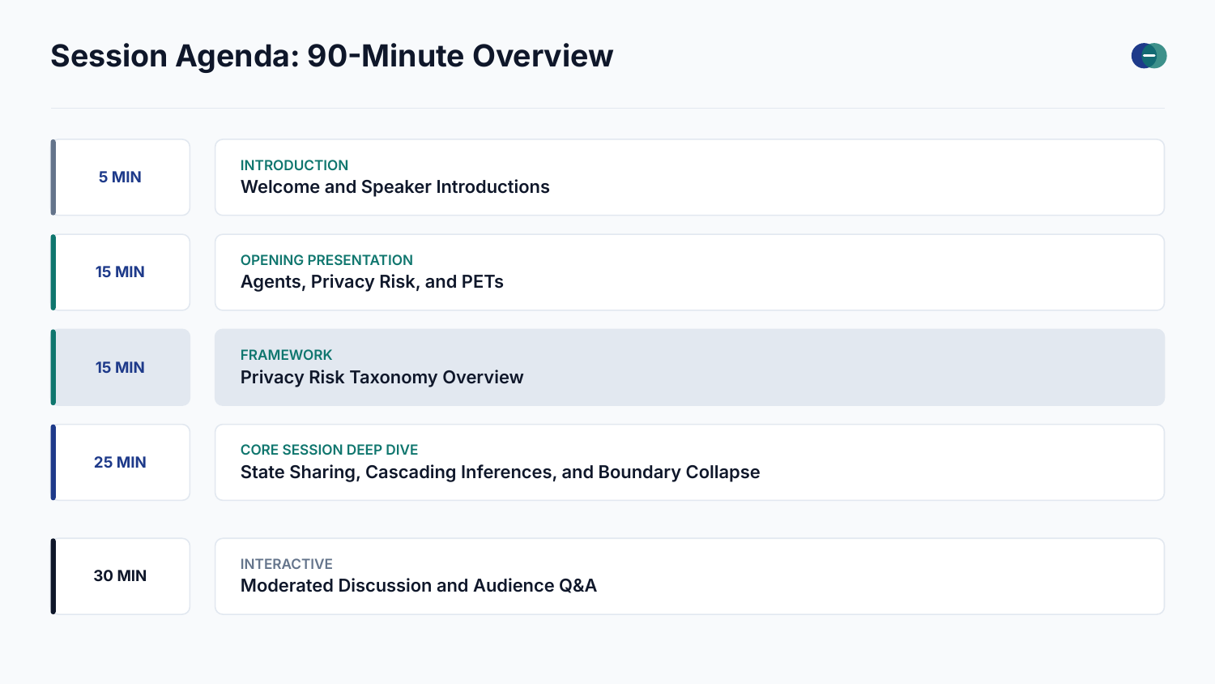1215x684 pixels.
Task: Click the overlapping circles logo icon
Action: coord(1149,56)
